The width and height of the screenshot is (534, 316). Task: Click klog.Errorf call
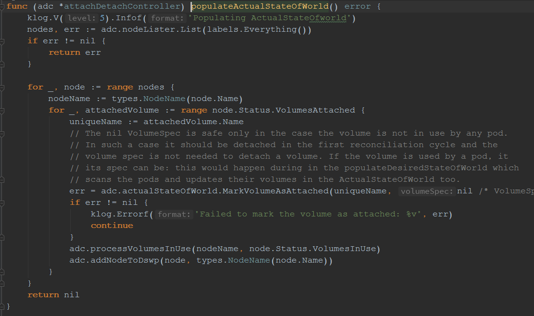point(119,214)
